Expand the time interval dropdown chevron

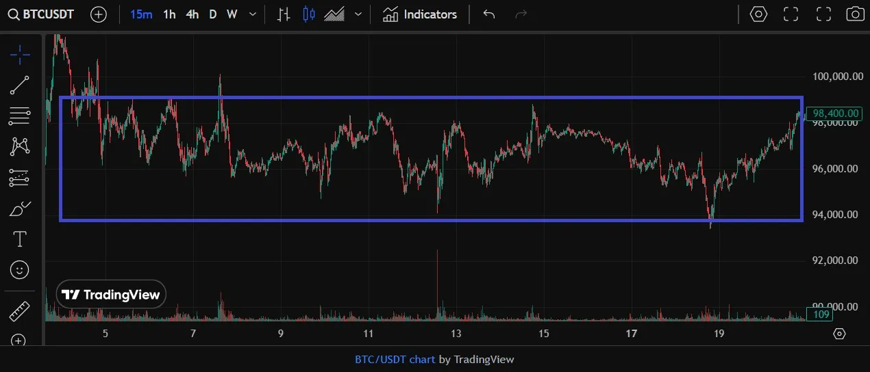[253, 14]
